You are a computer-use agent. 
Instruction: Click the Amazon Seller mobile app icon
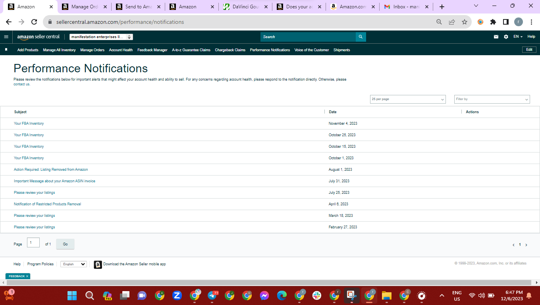click(98, 264)
